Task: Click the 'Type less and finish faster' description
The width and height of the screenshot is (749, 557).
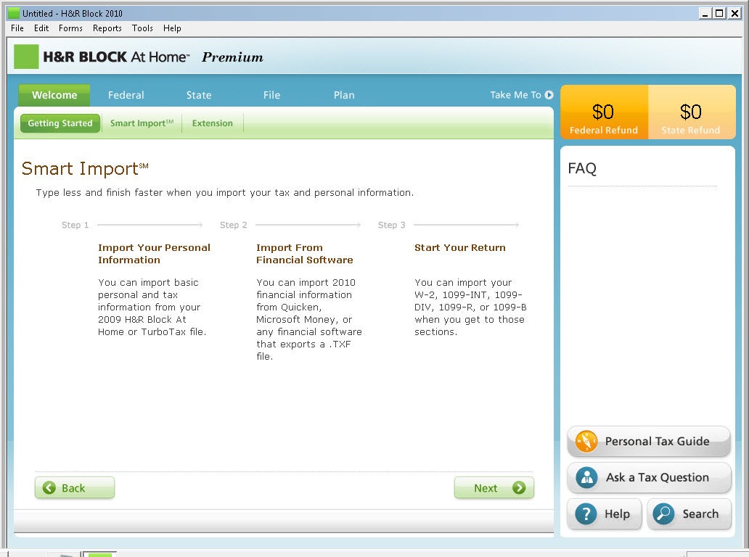Action: coord(224,192)
